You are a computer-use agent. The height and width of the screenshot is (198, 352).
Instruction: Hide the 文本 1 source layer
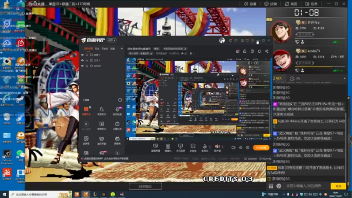point(82,60)
